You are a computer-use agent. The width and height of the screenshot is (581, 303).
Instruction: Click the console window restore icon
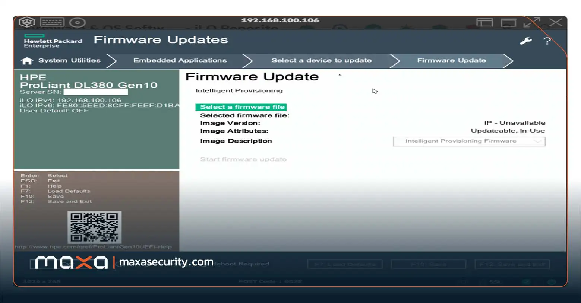(x=508, y=23)
